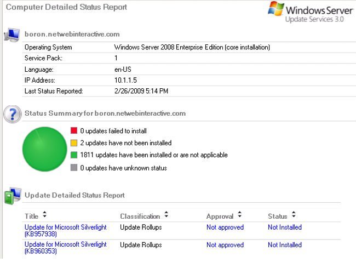Image resolution: width=356 pixels, height=262 pixels.
Task: Click the Update Detailed Status Report icon
Action: [x=12, y=196]
